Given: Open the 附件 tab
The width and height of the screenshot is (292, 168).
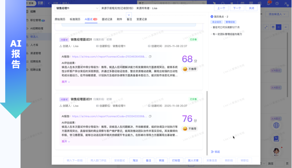Looking at the screenshot, I should pos(119,19).
